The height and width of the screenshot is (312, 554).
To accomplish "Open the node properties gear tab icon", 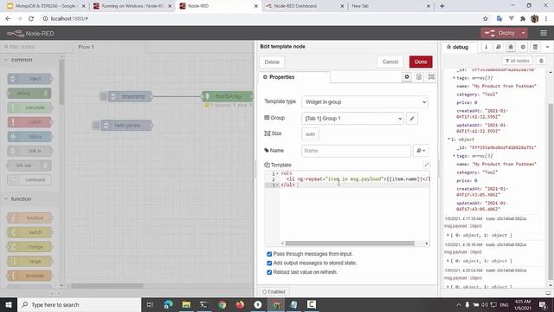I will coord(407,77).
